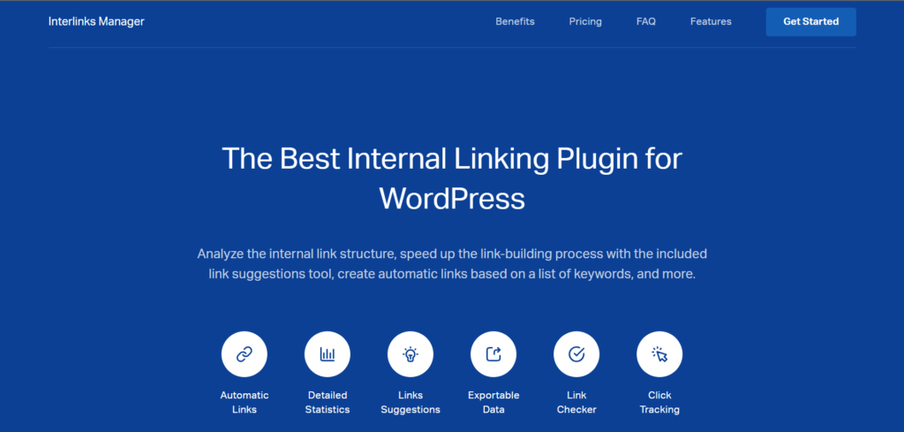The width and height of the screenshot is (904, 432).
Task: Select the 'Links Suggestions' label text
Action: point(411,403)
